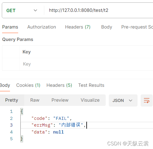Switch to the Preview response view
Screen dimensions: 153x149
tap(60, 100)
